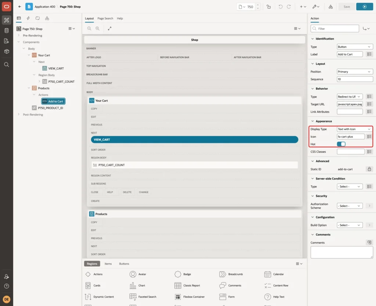Open SQL Workshop database icon in sidebar
The width and height of the screenshot is (376, 306).
coord(7,31)
